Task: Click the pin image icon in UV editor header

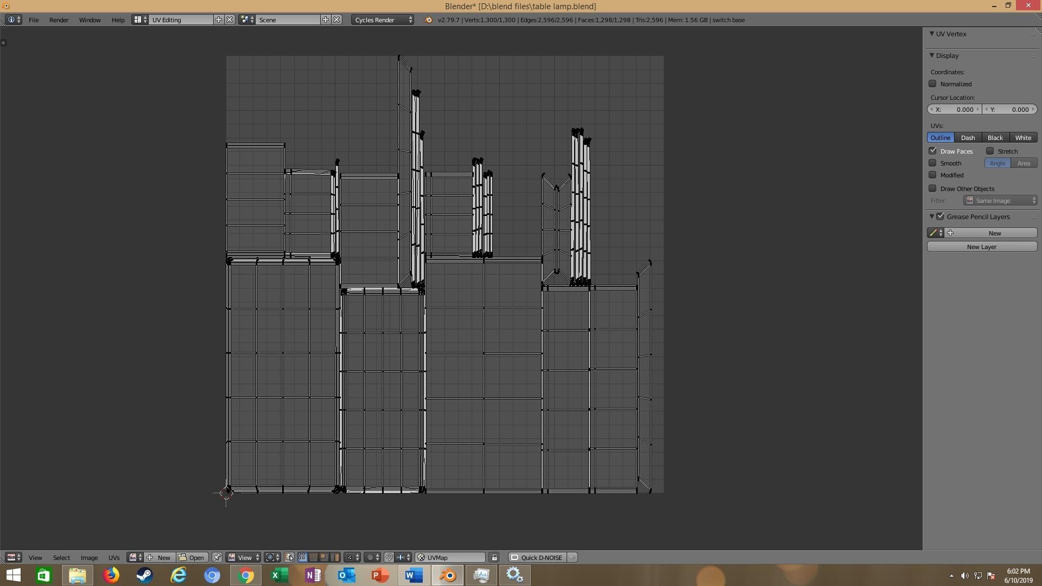Action: tap(217, 557)
